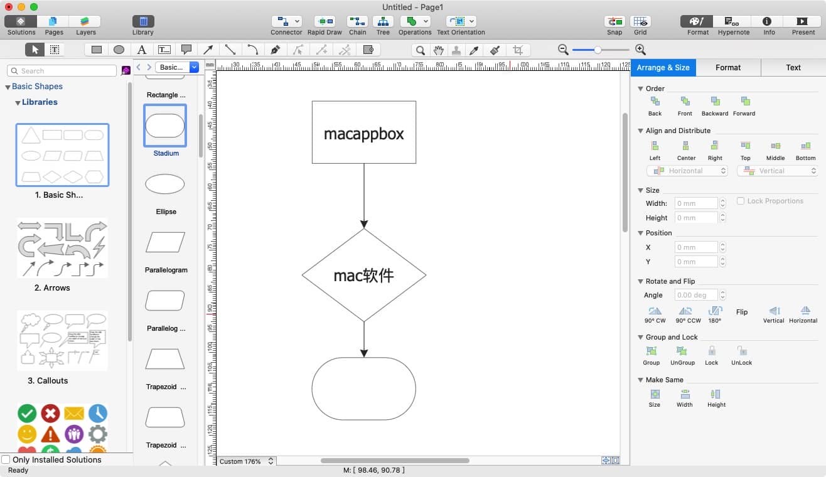Open the Hypernote panel
Image resolution: width=826 pixels, height=477 pixels.
click(733, 21)
